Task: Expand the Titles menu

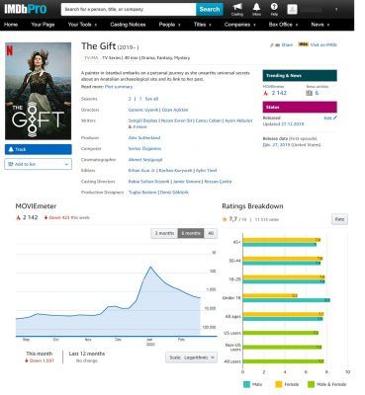Action: (203, 25)
